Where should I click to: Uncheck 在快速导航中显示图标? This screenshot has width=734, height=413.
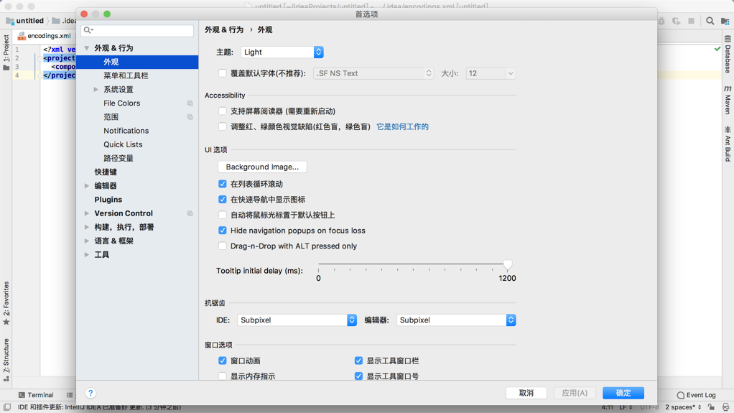pos(223,200)
